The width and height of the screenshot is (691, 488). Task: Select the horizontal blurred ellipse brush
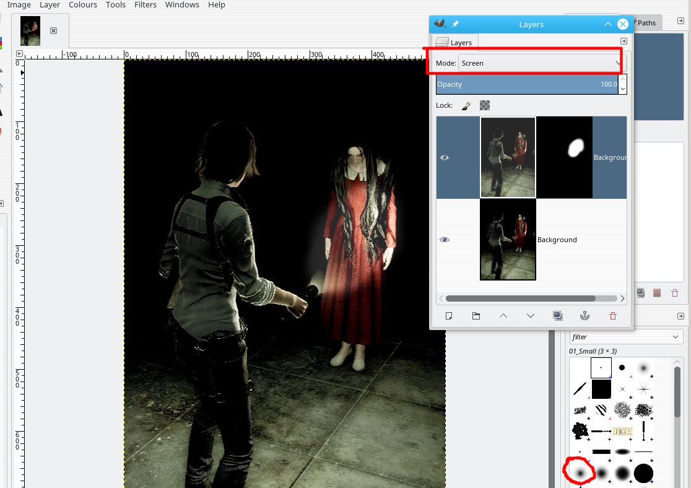tap(622, 451)
